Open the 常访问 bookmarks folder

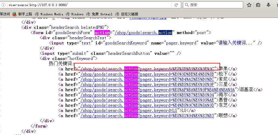click(5, 14)
